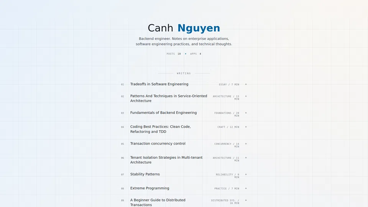The image size is (368, 207).
Task: Click post number 05 label
Action: 122,144
